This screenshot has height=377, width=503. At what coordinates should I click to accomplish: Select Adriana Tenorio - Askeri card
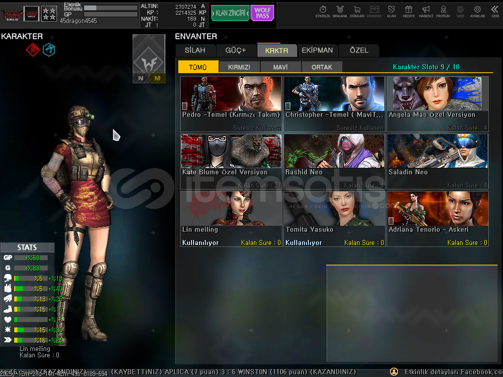[x=438, y=219]
